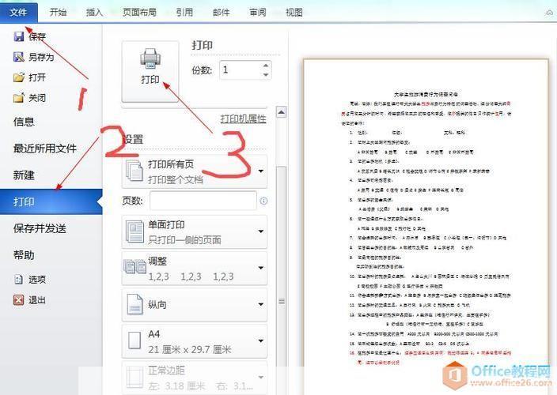This screenshot has height=395, width=557.
Task: Select Recent Files in sidebar
Action: [44, 149]
